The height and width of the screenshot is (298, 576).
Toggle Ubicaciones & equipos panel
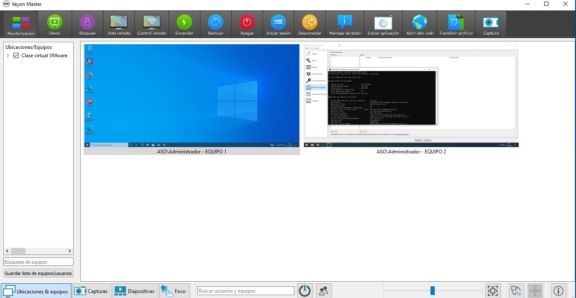point(36,291)
